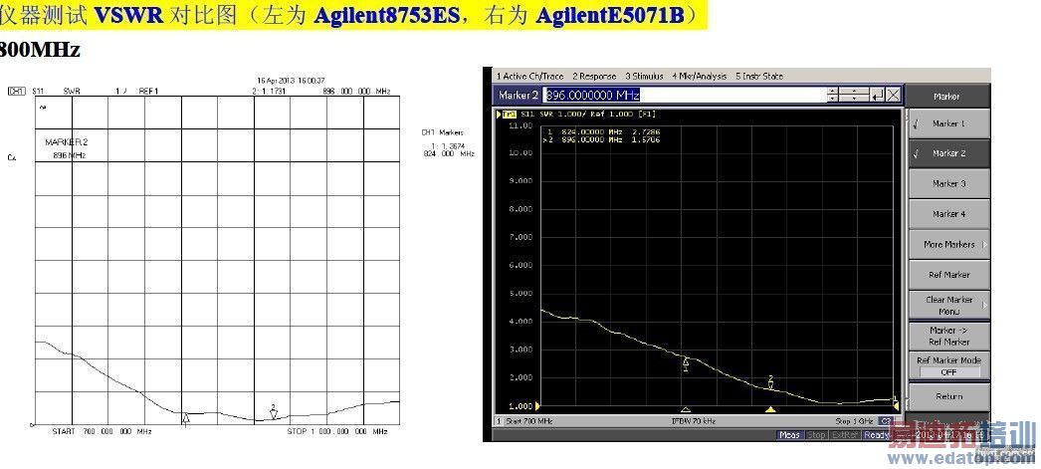Click the fine up/down stepper beside the entry field
The height and width of the screenshot is (469, 1041).
pos(833,95)
